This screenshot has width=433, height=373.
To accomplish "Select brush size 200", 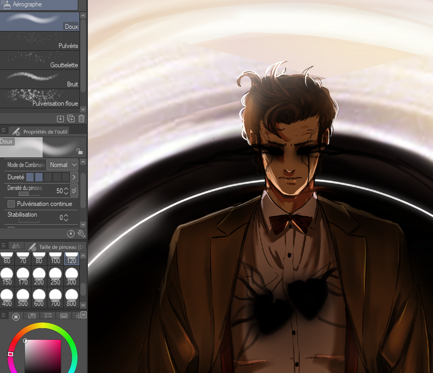I will 39,277.
